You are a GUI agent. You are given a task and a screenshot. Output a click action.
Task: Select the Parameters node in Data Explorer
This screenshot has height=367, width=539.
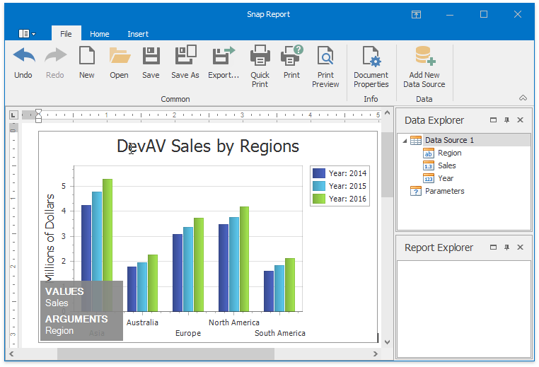[444, 191]
